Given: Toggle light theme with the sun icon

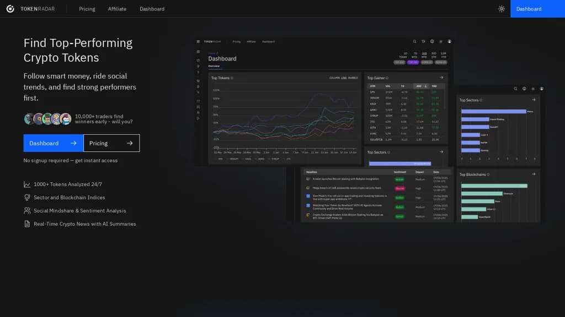Looking at the screenshot, I should point(502,9).
